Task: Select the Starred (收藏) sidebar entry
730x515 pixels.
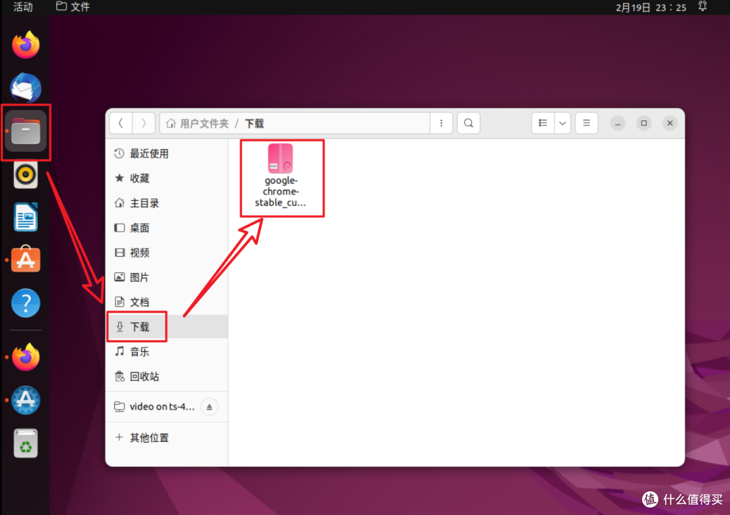Action: 142,178
